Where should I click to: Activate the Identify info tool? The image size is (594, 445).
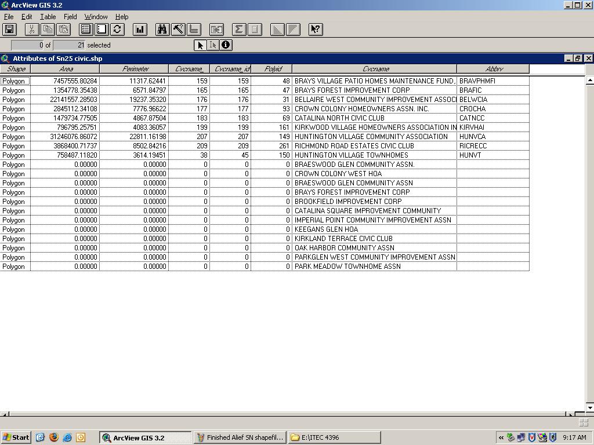[226, 45]
